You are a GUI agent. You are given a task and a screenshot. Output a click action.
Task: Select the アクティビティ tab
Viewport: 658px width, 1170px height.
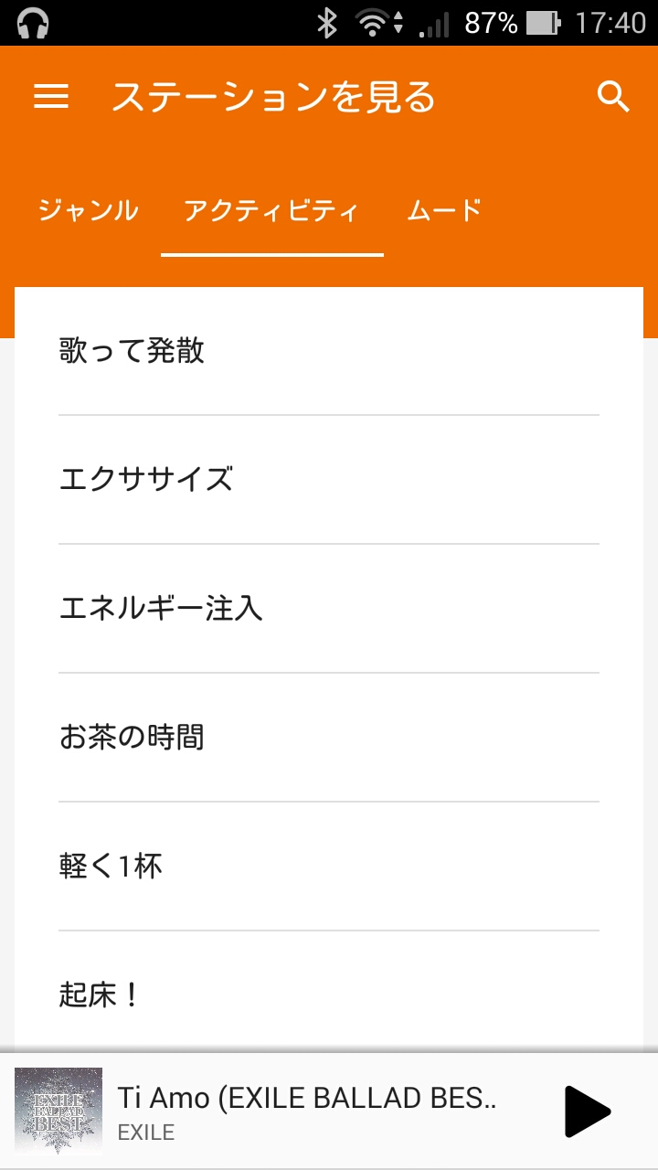point(271,211)
